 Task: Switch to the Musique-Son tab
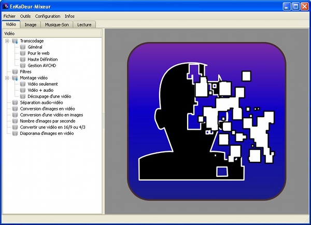click(56, 25)
